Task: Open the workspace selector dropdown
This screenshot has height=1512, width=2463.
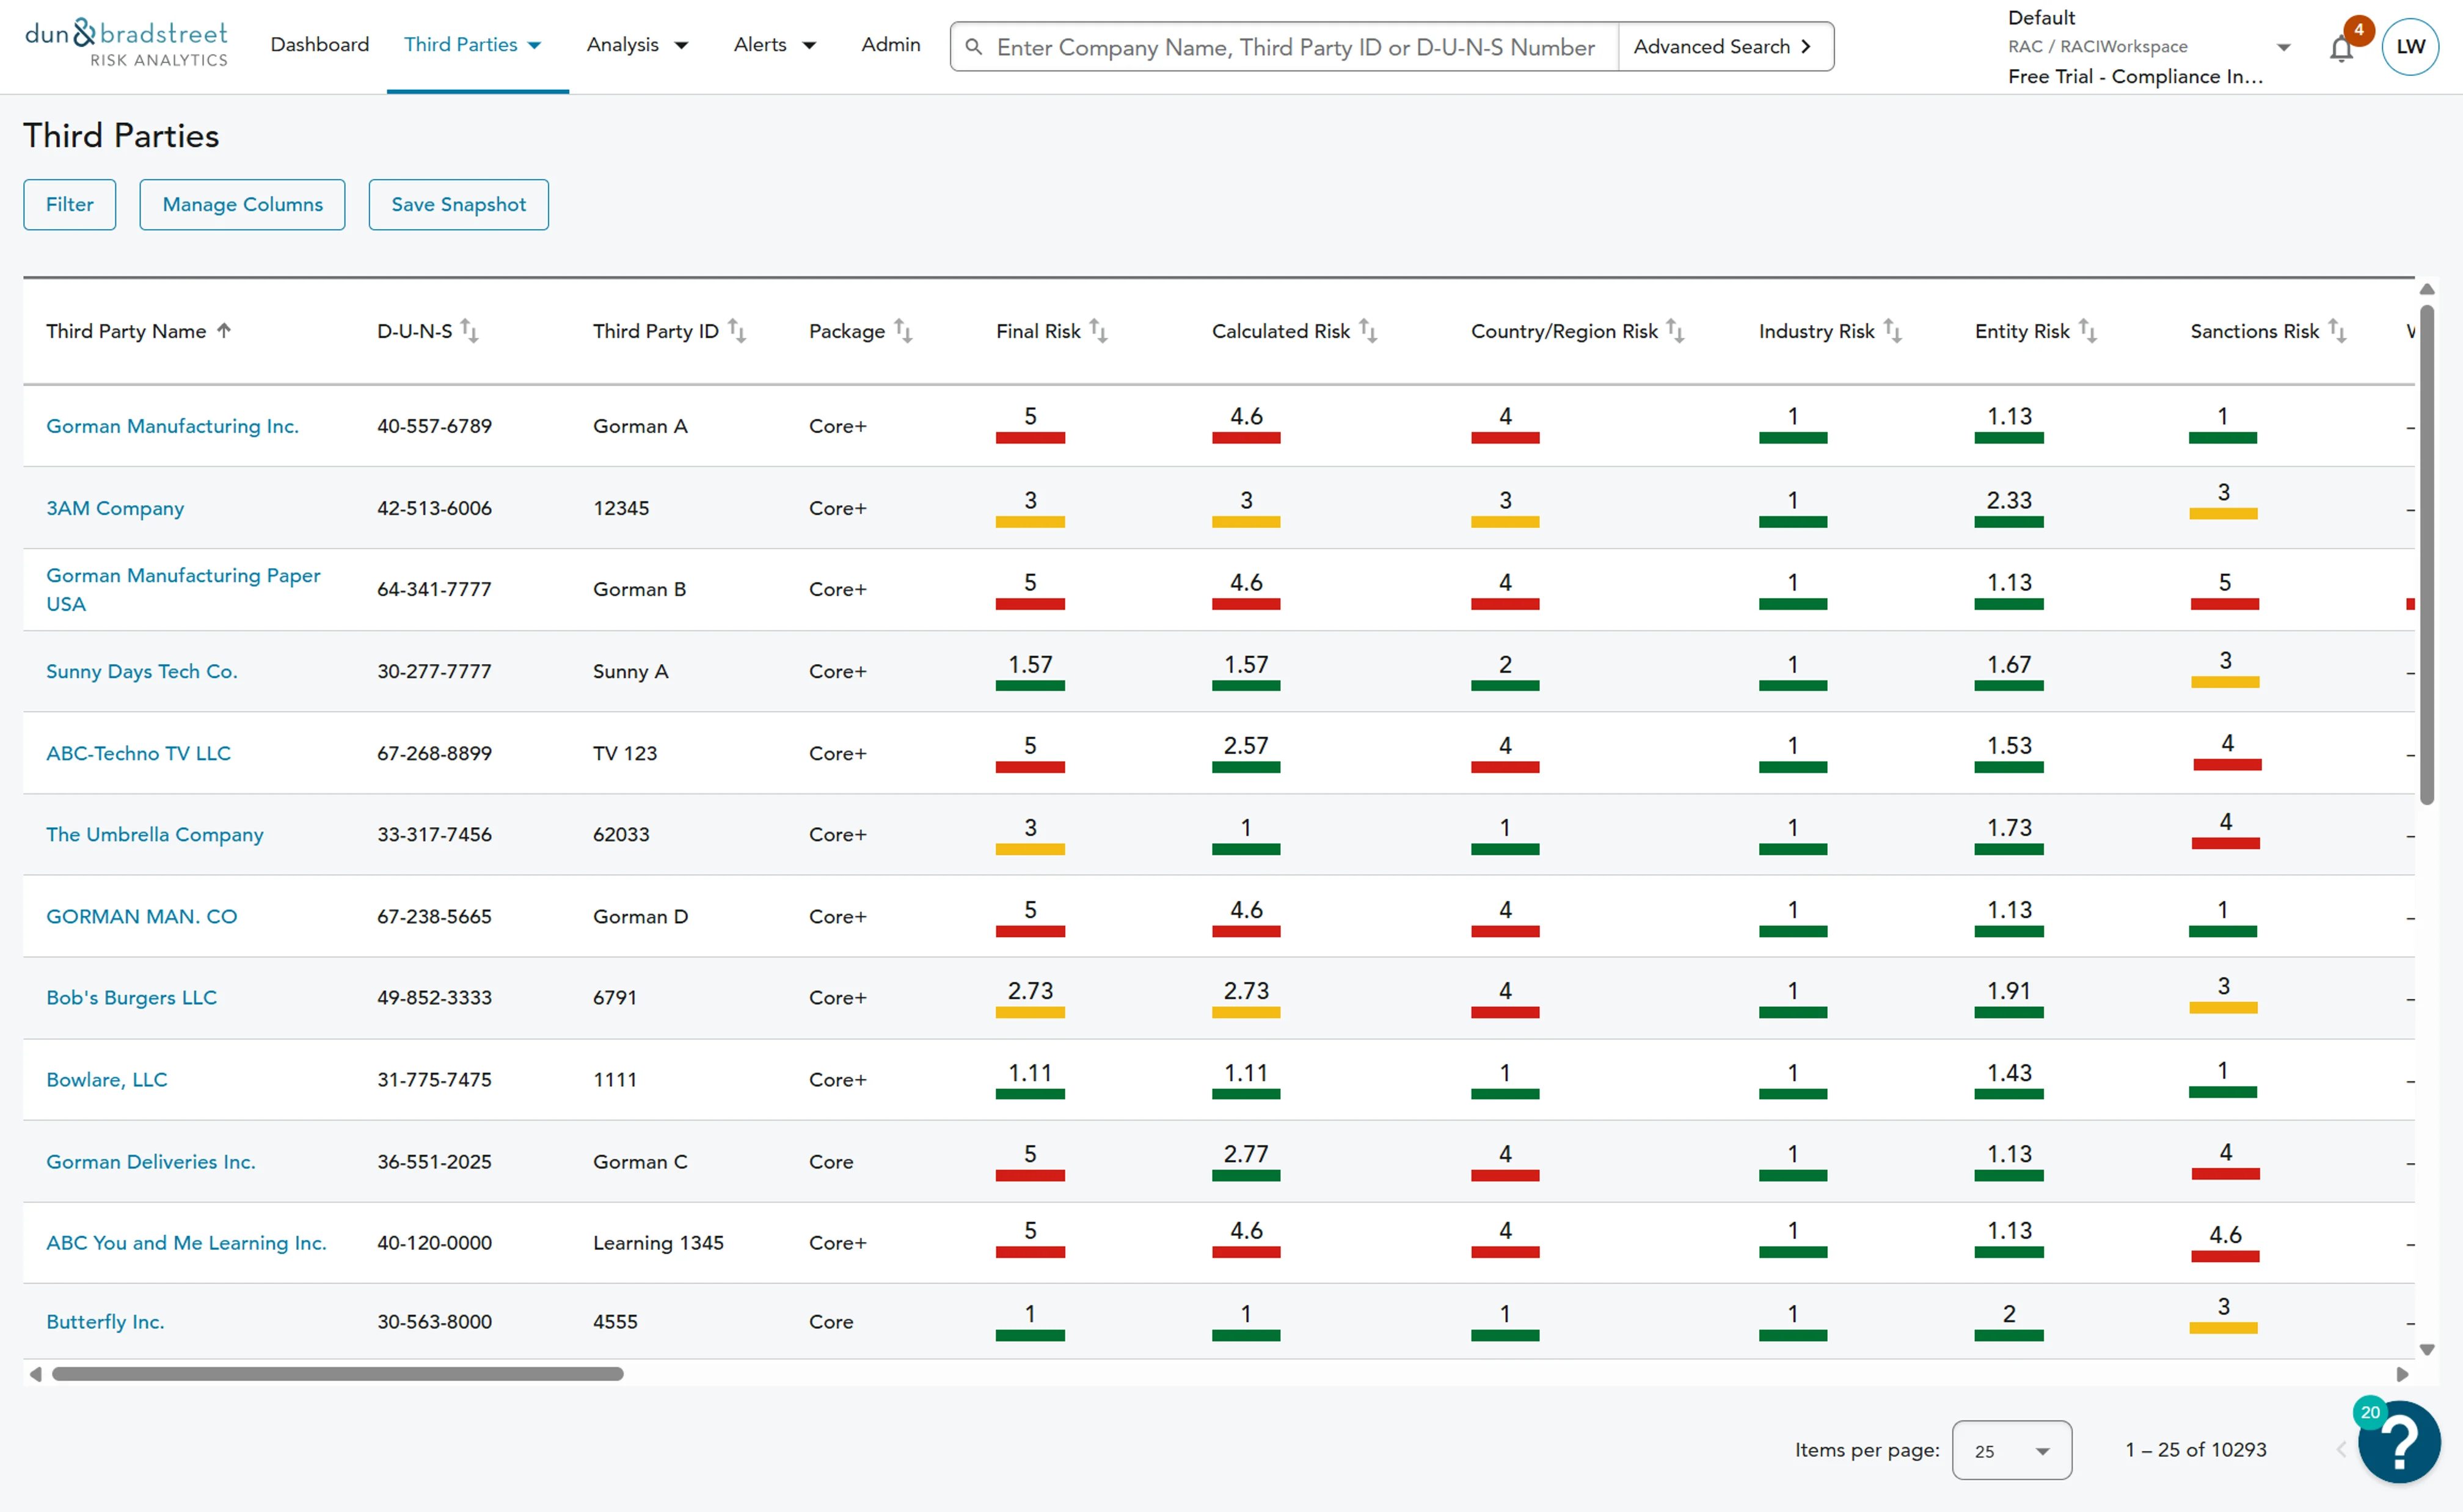Action: pos(2283,47)
